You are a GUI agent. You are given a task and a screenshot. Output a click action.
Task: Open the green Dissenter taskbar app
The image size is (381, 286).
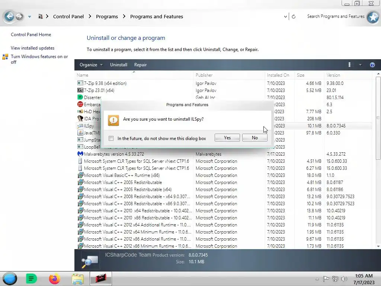pos(31,279)
